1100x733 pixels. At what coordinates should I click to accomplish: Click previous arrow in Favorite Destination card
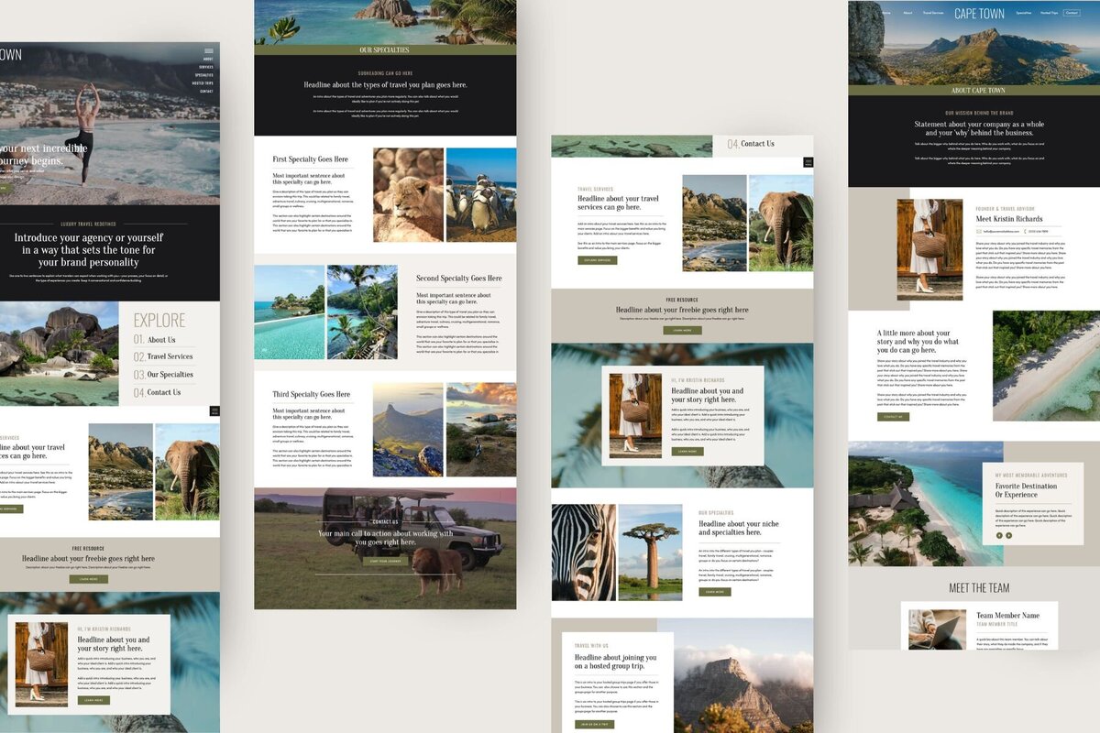click(x=1000, y=535)
